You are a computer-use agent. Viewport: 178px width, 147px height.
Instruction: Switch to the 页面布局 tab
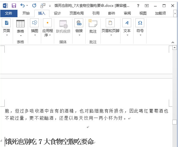(76, 13)
